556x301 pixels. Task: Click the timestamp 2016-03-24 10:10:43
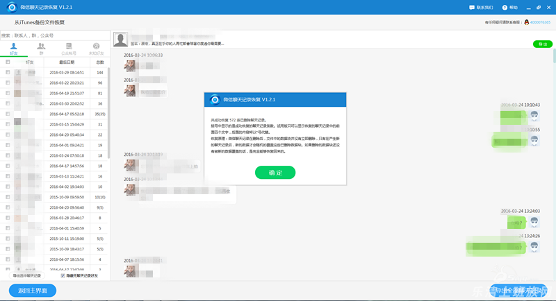[521, 105]
